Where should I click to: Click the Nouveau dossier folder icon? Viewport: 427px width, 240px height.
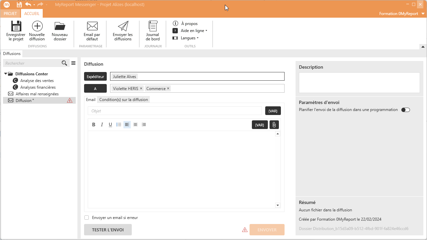tap(60, 27)
